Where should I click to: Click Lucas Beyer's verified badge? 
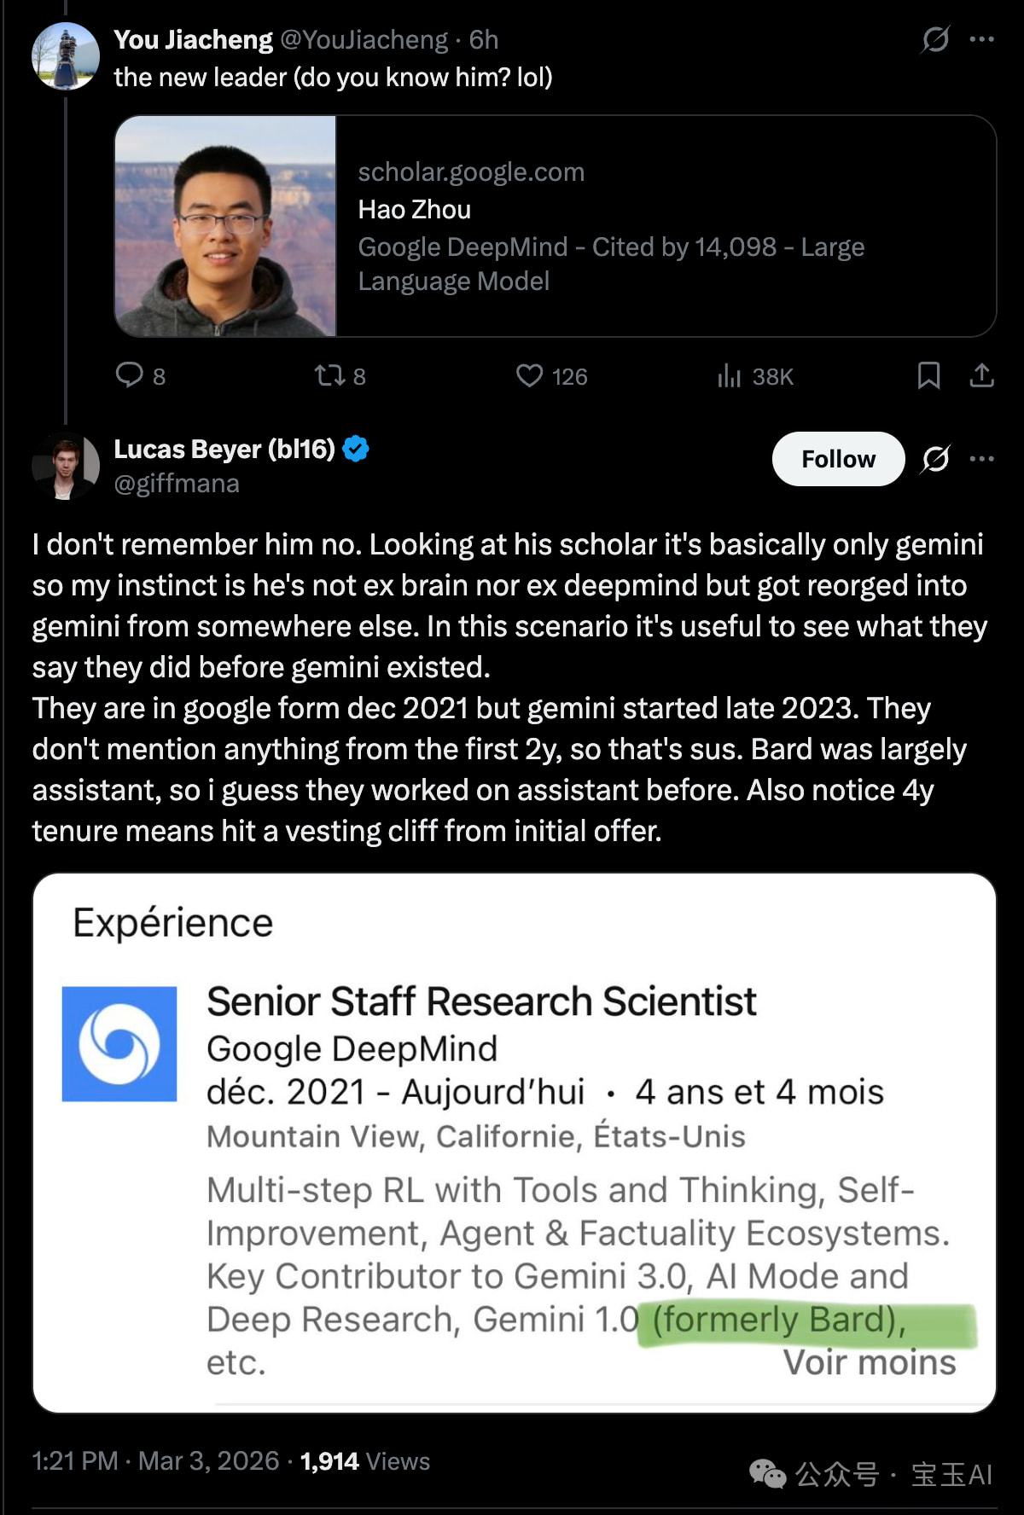pyautogui.click(x=356, y=449)
